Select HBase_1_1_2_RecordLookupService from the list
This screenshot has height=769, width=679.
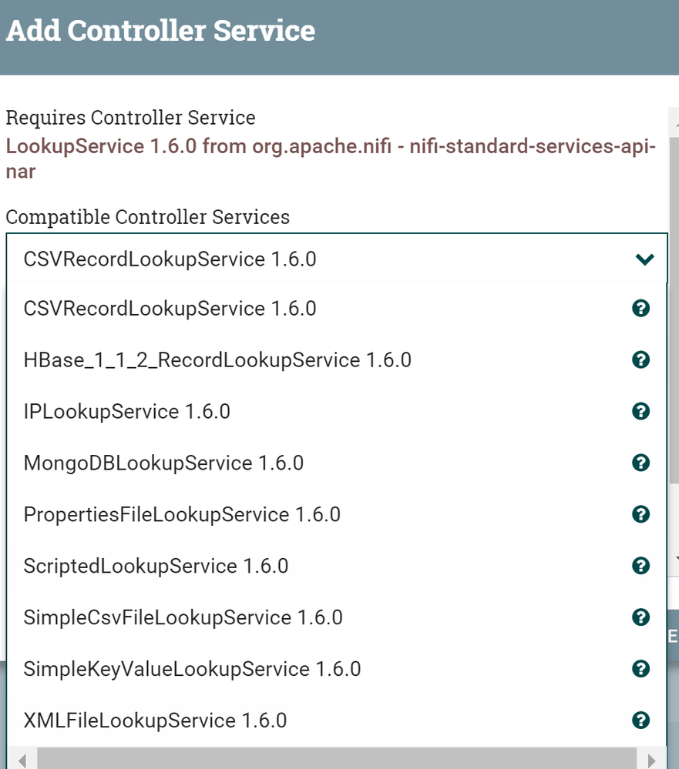(219, 359)
